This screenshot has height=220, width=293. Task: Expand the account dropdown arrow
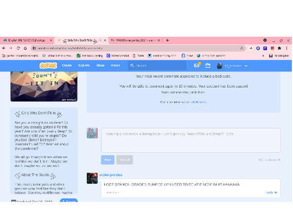pyautogui.click(x=246, y=66)
